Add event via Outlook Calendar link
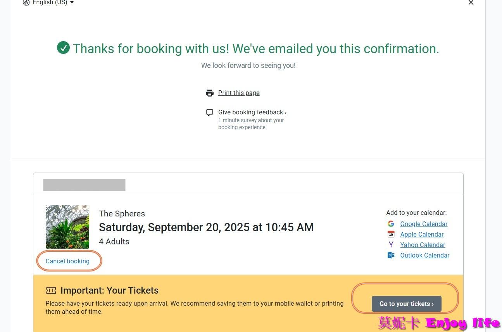The height and width of the screenshot is (332, 502). point(425,255)
